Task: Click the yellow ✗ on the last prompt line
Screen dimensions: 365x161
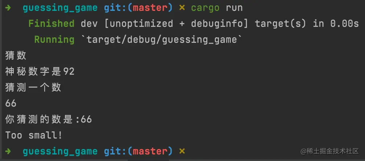Action: click(182, 152)
